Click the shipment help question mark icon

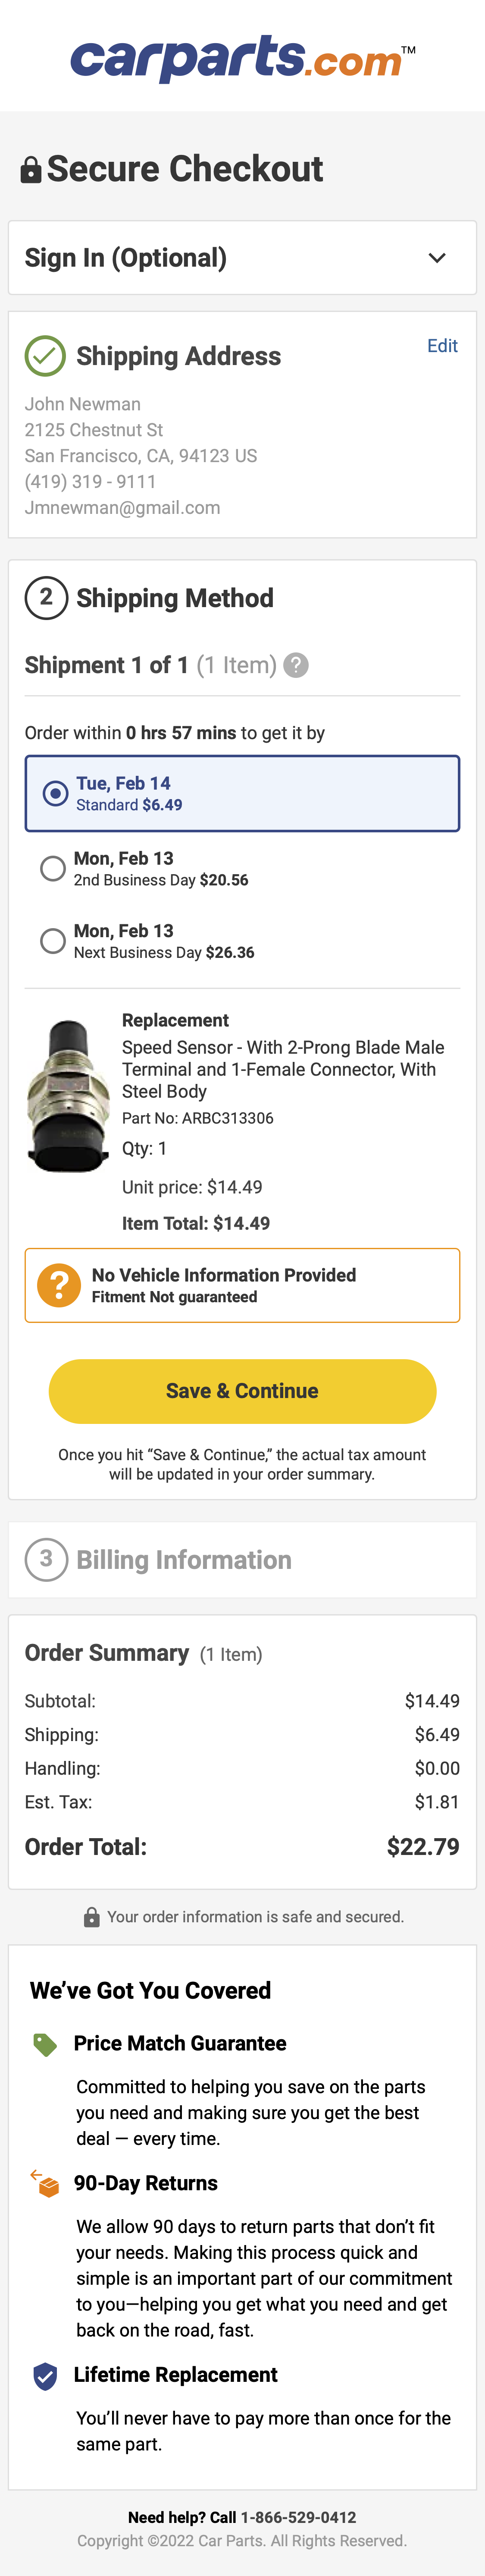[x=296, y=665]
